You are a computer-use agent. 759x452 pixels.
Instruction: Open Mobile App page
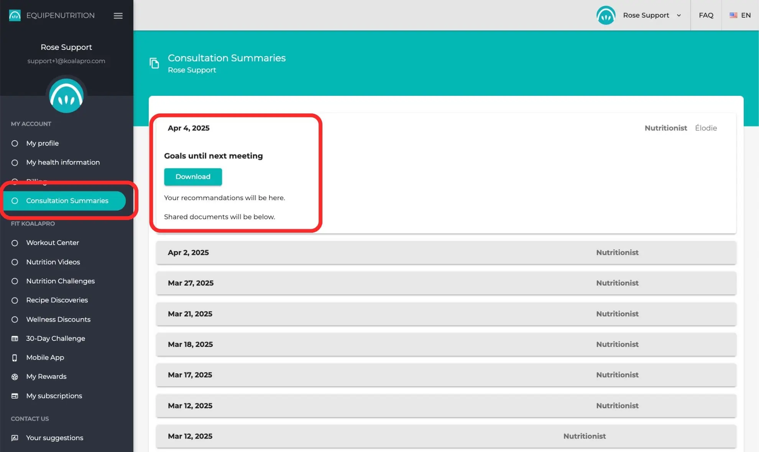click(45, 357)
